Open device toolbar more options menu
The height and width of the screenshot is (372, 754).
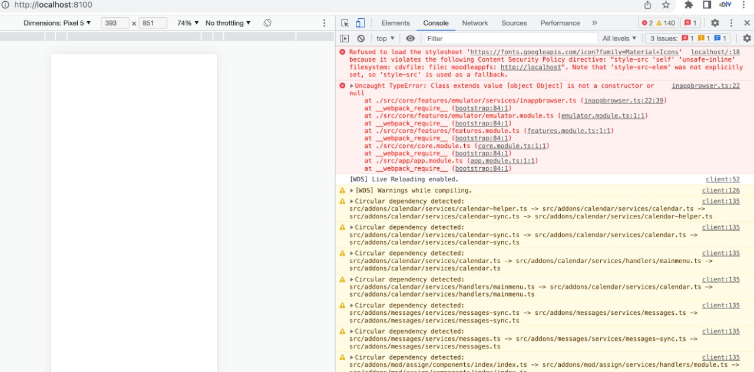(x=324, y=23)
